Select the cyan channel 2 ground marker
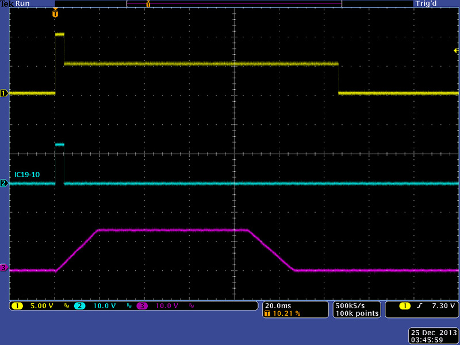Screen dimensions: 460x345 (5, 183)
